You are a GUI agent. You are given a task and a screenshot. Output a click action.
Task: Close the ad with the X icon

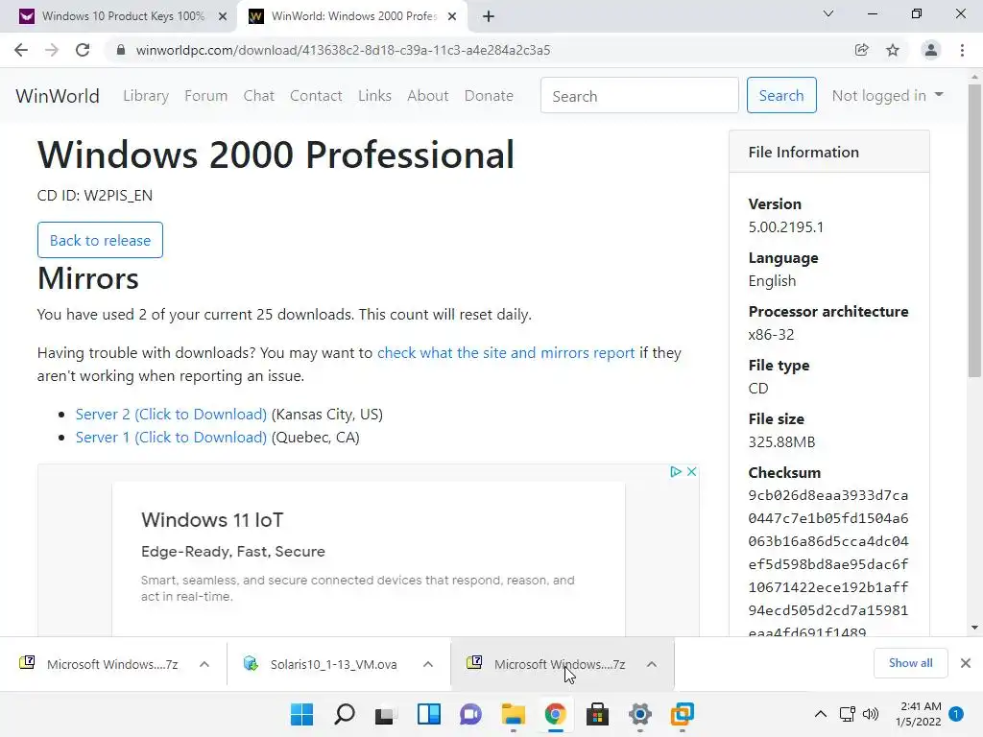pos(691,471)
